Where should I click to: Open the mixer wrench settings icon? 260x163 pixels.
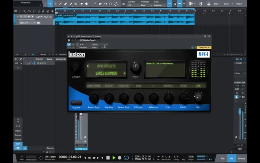18,68
